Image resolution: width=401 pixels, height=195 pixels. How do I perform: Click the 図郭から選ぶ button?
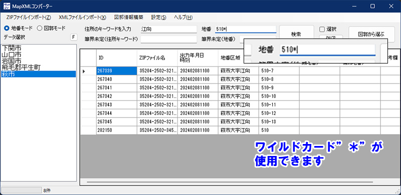tap(371, 34)
